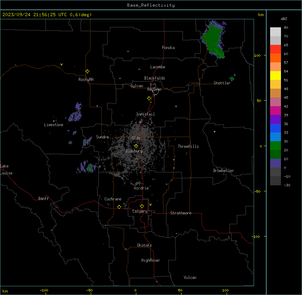Select the slate purple 0-10 dBZ legend swatch
This screenshot has width=302, height=295.
(x=275, y=163)
